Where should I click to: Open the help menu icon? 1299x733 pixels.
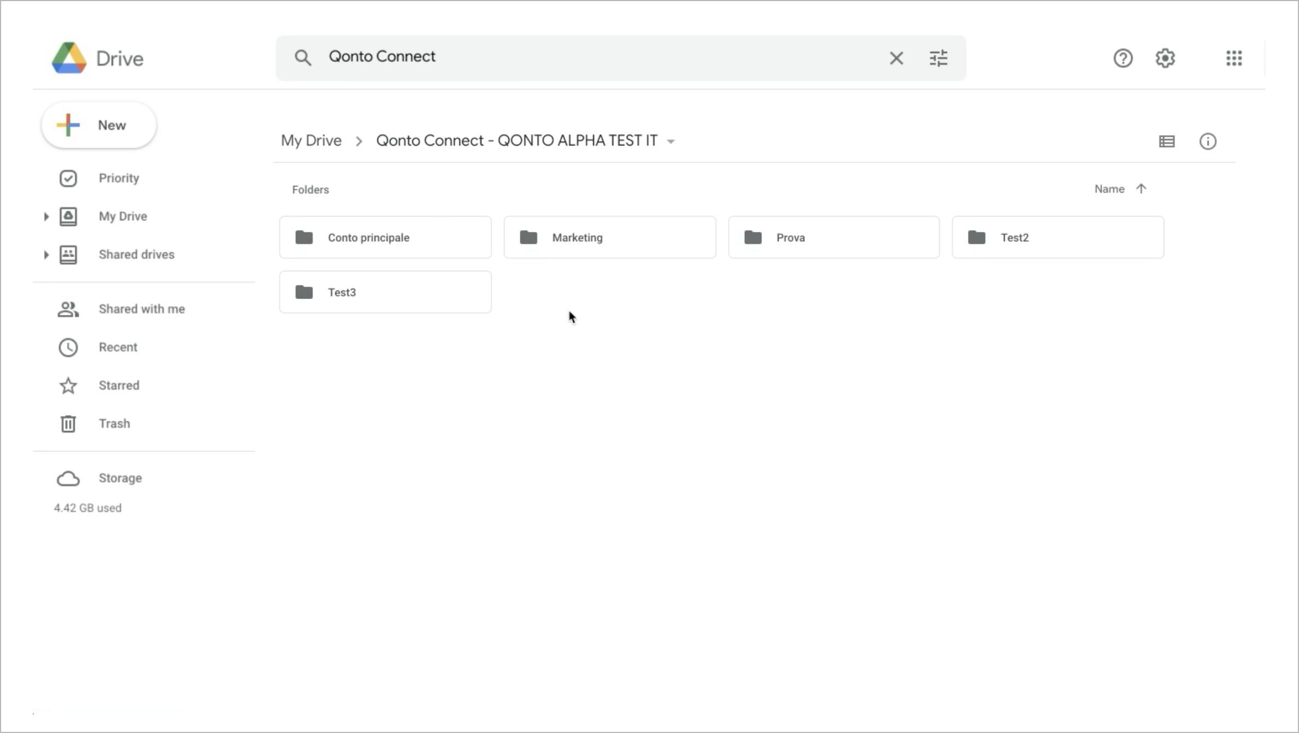click(x=1122, y=58)
